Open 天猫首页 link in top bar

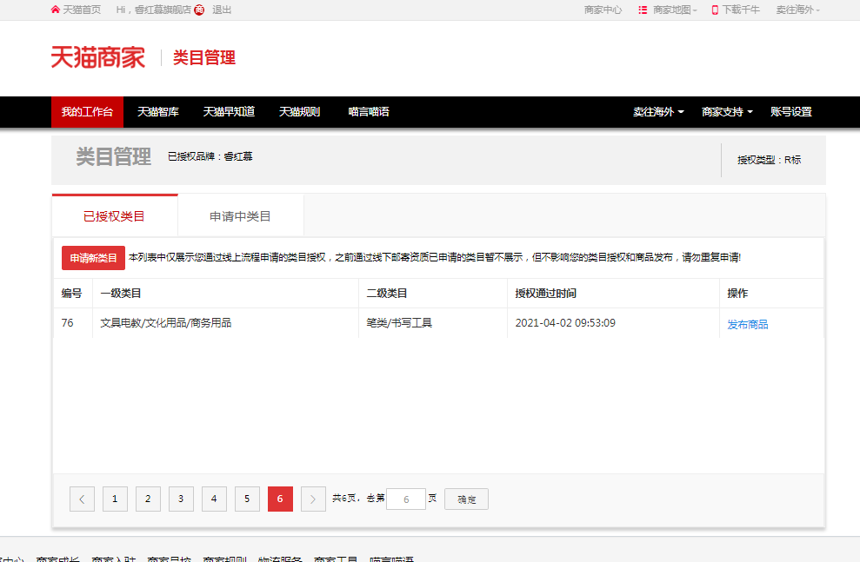pos(82,10)
